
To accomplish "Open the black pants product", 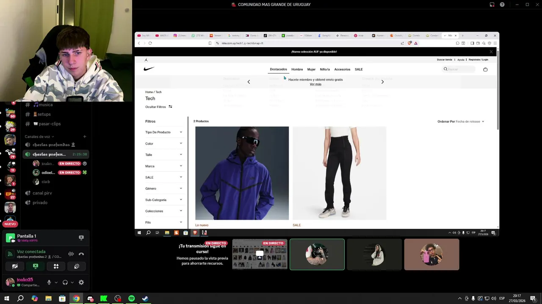I will 339,173.
